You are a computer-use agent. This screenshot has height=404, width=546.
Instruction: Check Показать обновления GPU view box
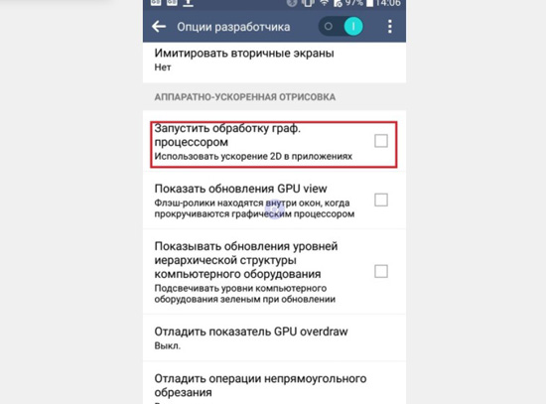(381, 200)
